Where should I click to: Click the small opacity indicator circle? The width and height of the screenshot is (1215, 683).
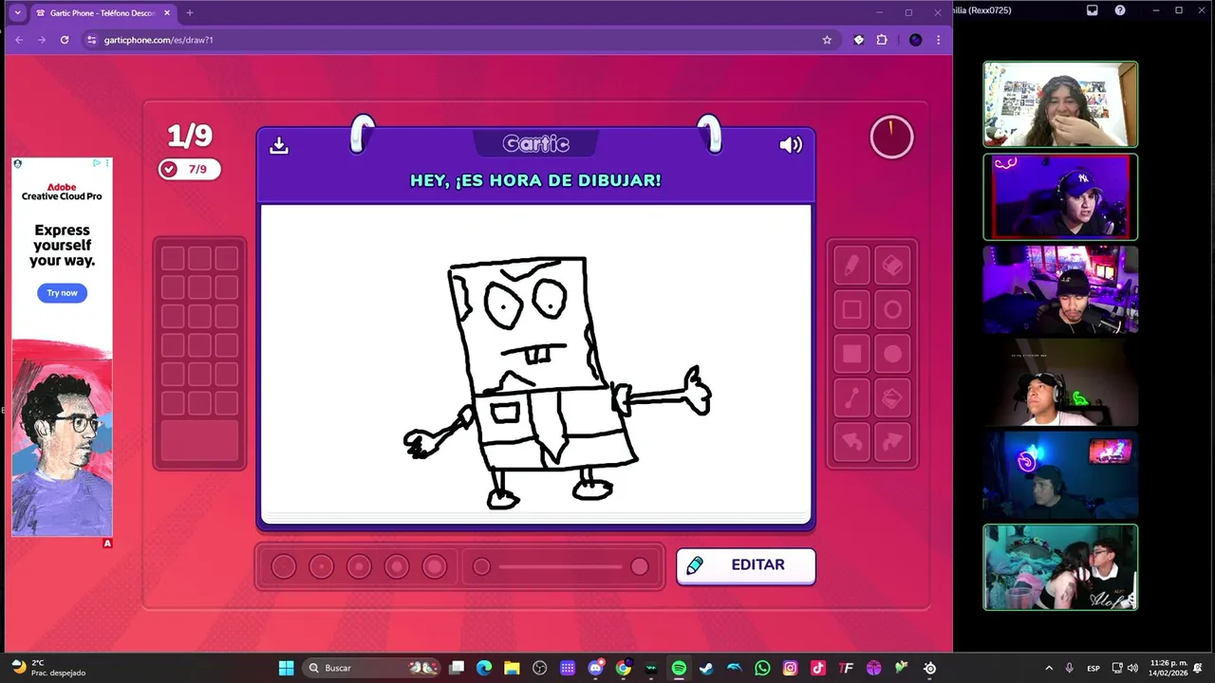[481, 566]
